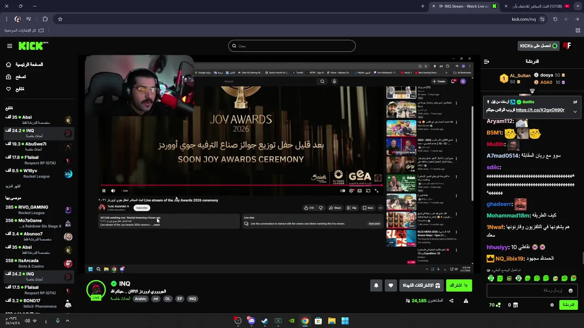Collapse the chat panel with arrow icon
The height and width of the screenshot is (328, 584).
486,61
